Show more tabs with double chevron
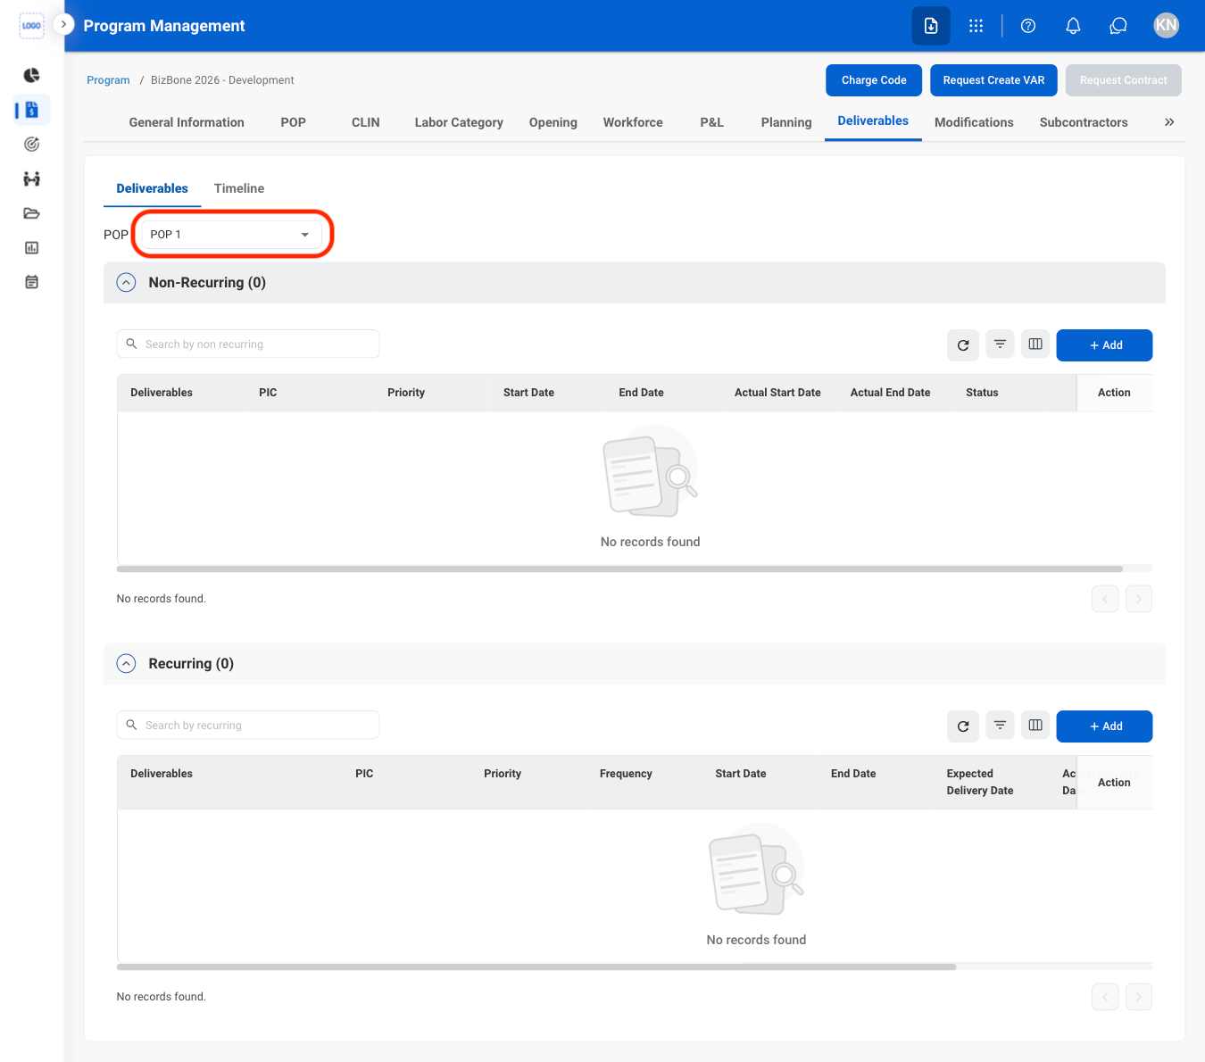1205x1062 pixels. 1169,122
